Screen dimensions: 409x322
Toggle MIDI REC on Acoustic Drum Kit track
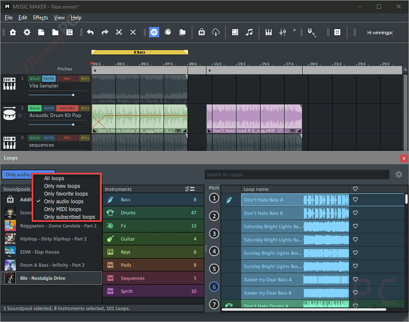[67, 108]
